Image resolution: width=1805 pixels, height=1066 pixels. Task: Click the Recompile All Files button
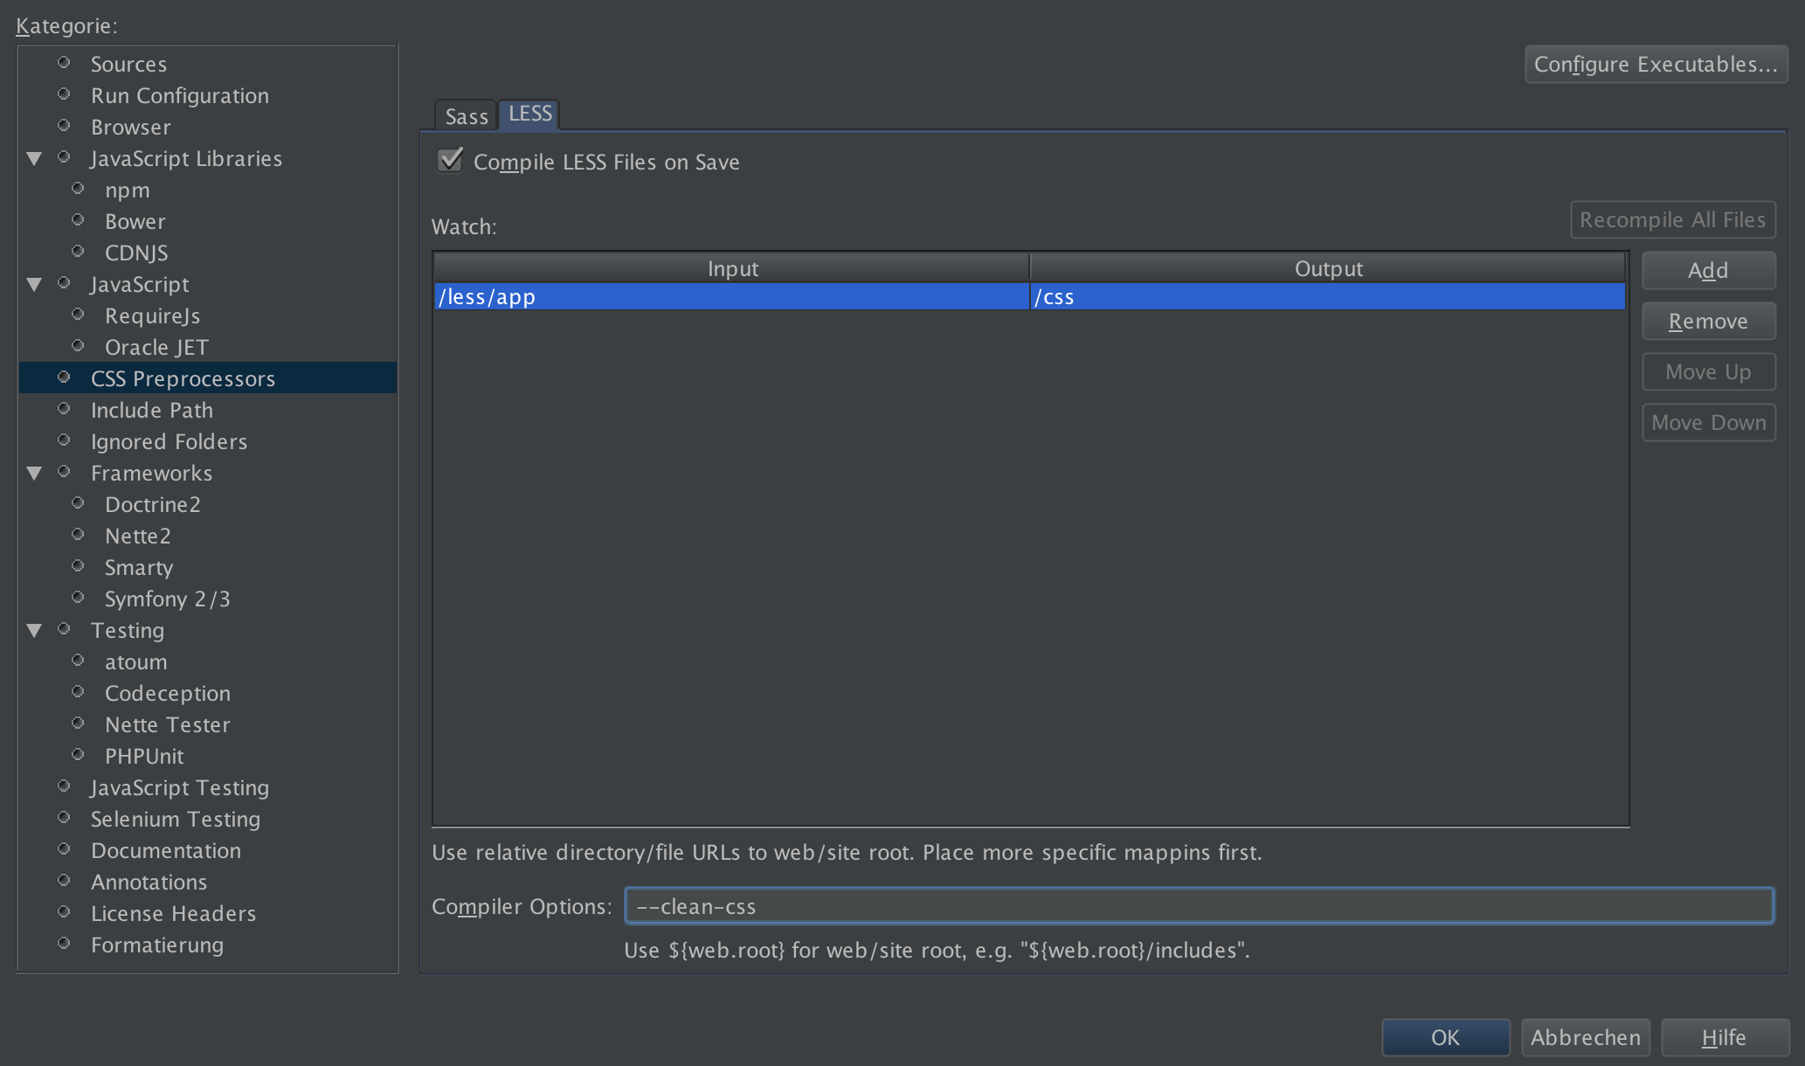click(x=1672, y=220)
